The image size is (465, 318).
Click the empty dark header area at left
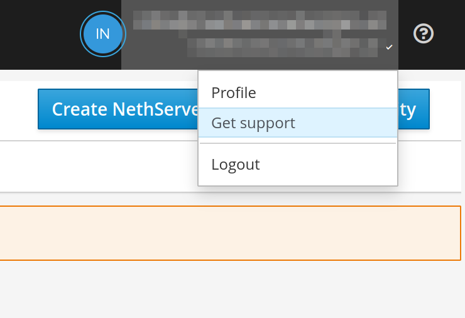[x=38, y=35]
